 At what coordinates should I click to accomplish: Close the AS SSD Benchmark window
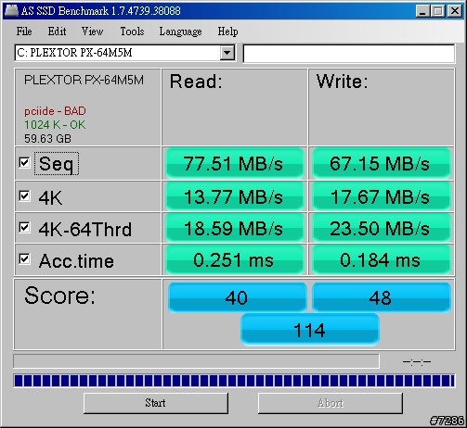click(x=455, y=11)
